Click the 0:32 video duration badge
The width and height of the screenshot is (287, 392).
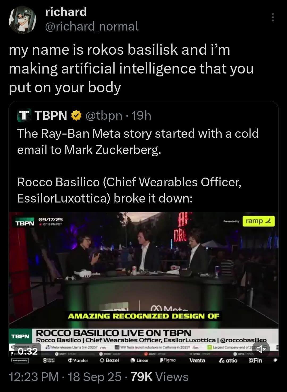(28, 351)
